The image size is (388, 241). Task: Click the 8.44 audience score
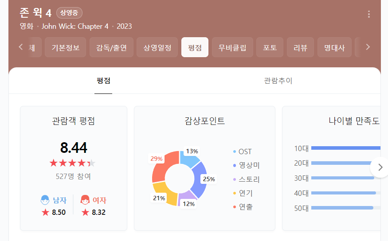(x=74, y=148)
